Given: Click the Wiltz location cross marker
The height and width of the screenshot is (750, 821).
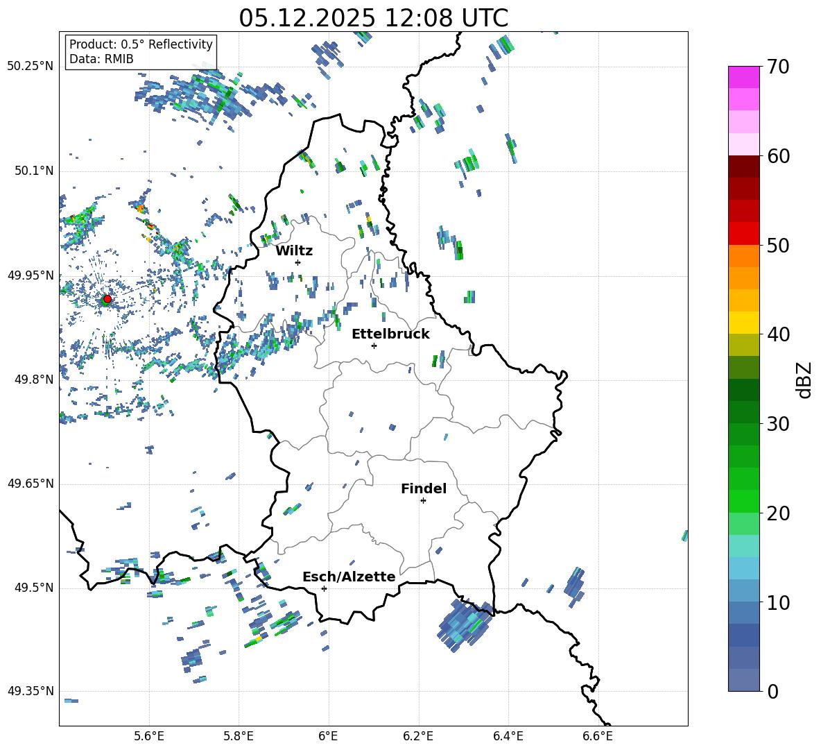Looking at the screenshot, I should (297, 262).
